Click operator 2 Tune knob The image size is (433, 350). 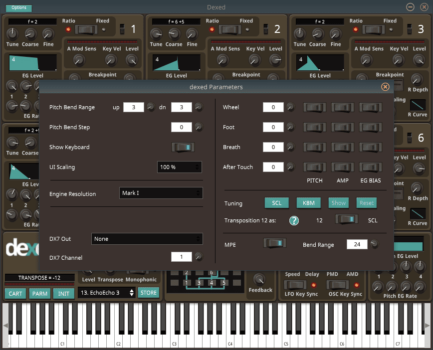(x=156, y=34)
